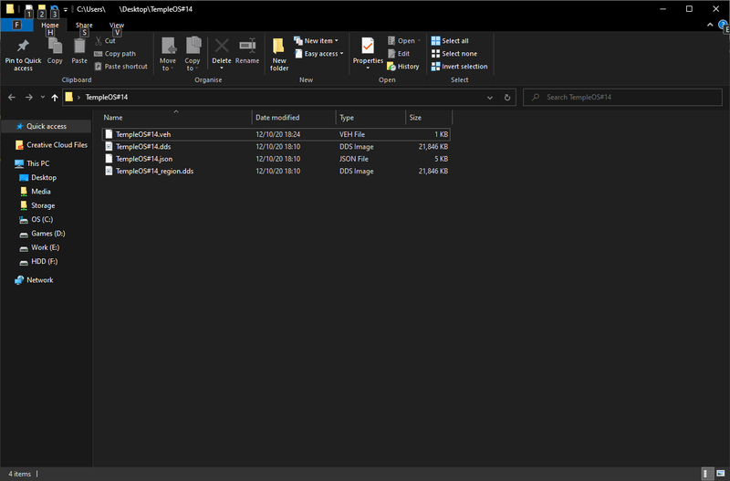Switch to details view in status bar
Screen dimensions: 730x481
707,474
